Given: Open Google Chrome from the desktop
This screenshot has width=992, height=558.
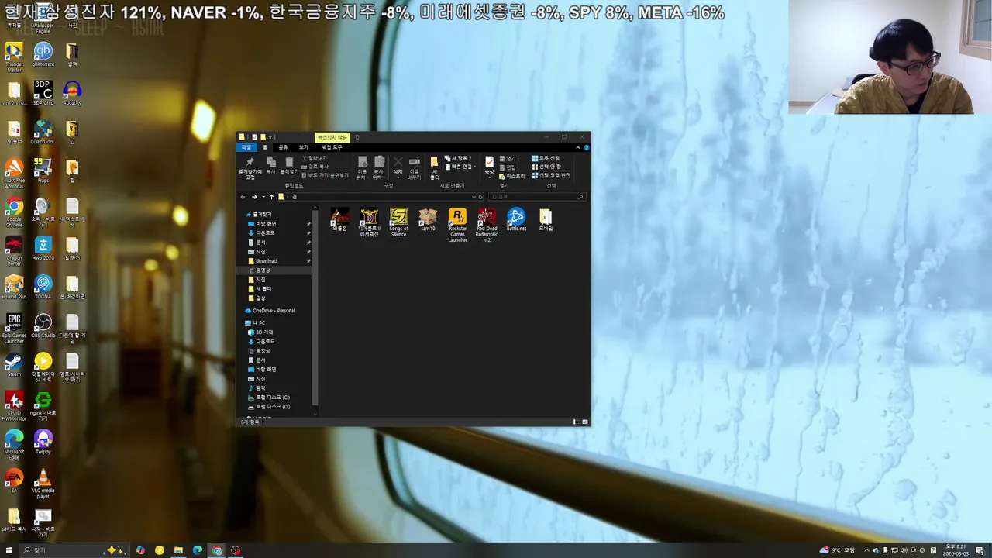Looking at the screenshot, I should click(x=14, y=212).
